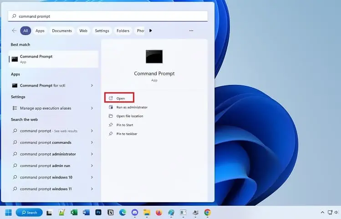This screenshot has height=219, width=341.
Task: Open the three-dot more options menu
Action: 191,31
